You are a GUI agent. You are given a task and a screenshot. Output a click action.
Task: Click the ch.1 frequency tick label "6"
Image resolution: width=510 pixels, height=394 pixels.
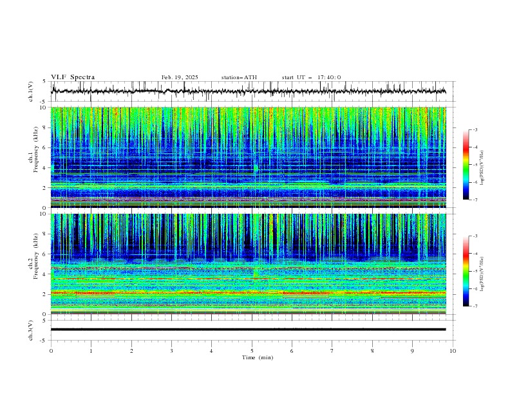[44, 147]
